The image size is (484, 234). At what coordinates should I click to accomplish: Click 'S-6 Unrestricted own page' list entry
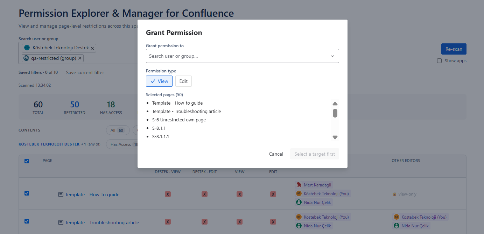click(x=179, y=120)
